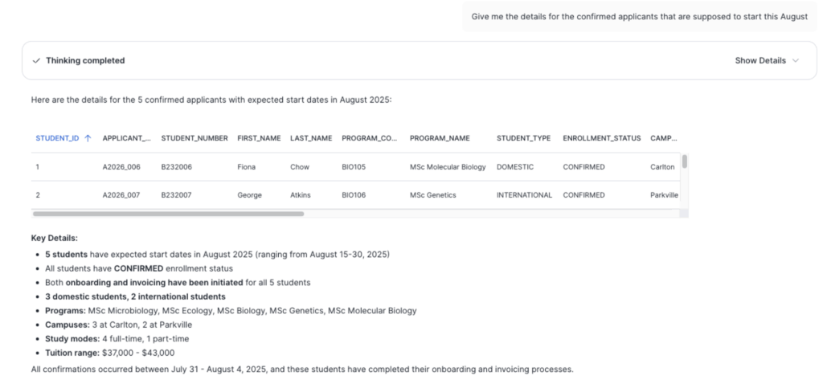Click the MSc Molecular Biology cell

[x=448, y=167]
